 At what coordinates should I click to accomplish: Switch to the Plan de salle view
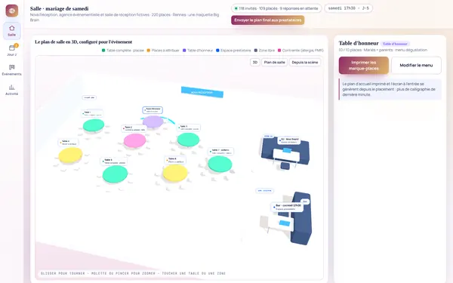[x=275, y=63]
